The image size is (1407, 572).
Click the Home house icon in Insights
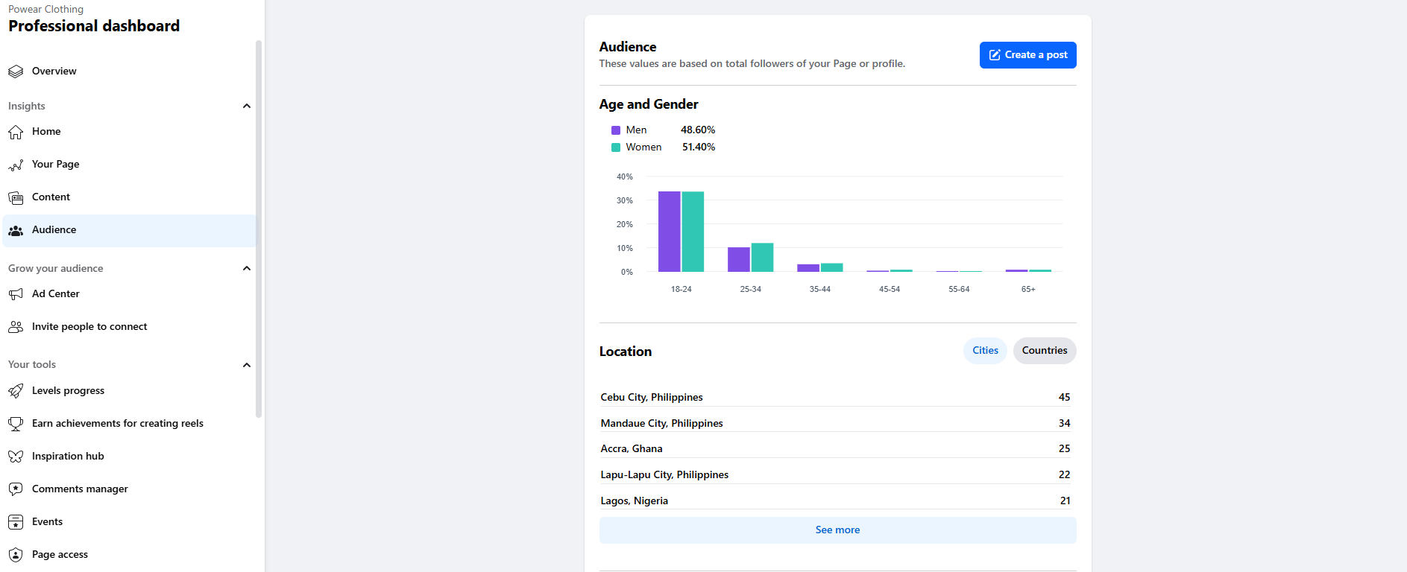(16, 132)
